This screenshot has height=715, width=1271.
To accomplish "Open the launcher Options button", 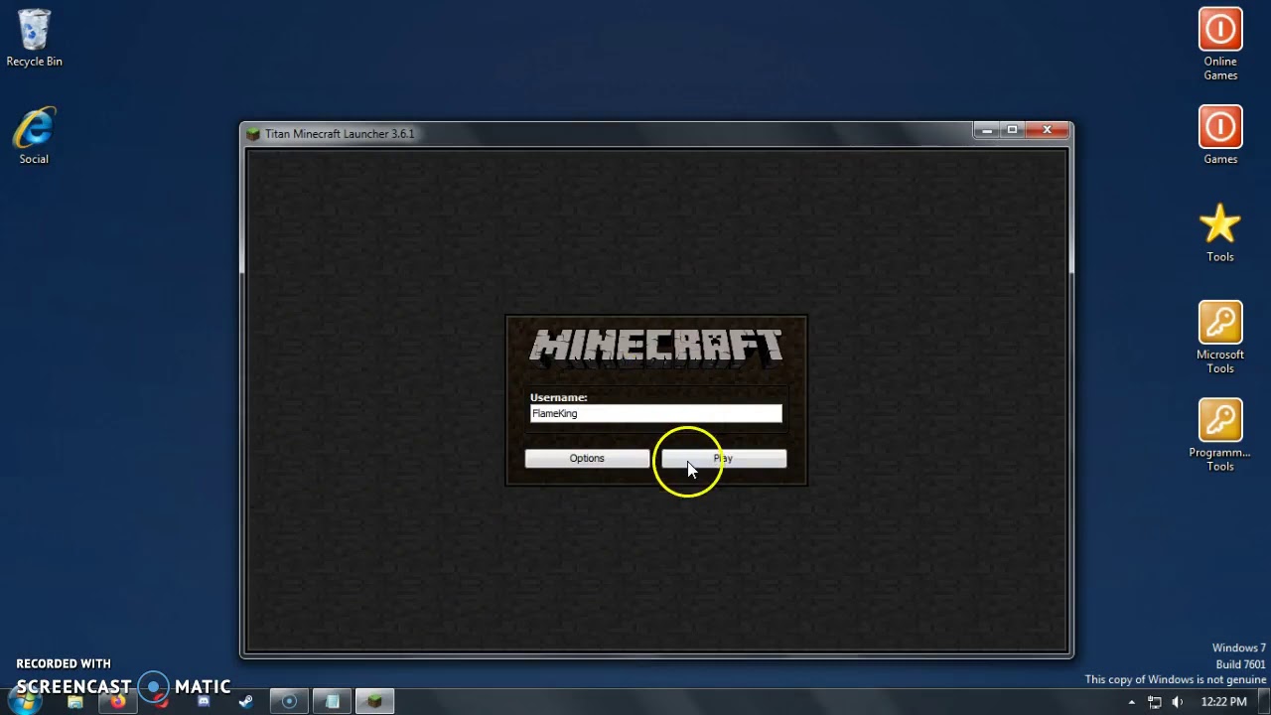I will point(587,458).
